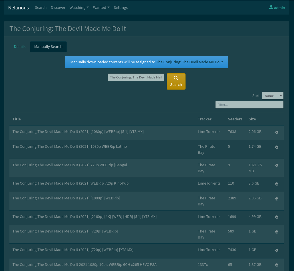Download the 1080p WEBRip Latino torrent

276,147
